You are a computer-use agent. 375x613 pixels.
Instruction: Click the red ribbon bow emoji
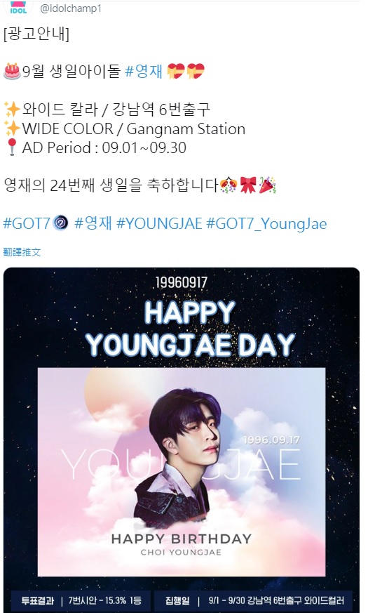pos(248,185)
